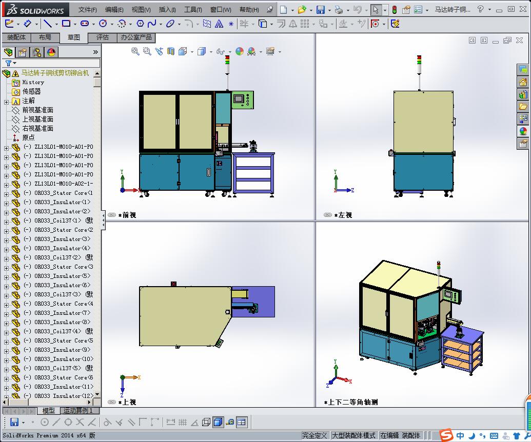Expand the 0R033_Coil137<1> component node

(6, 222)
